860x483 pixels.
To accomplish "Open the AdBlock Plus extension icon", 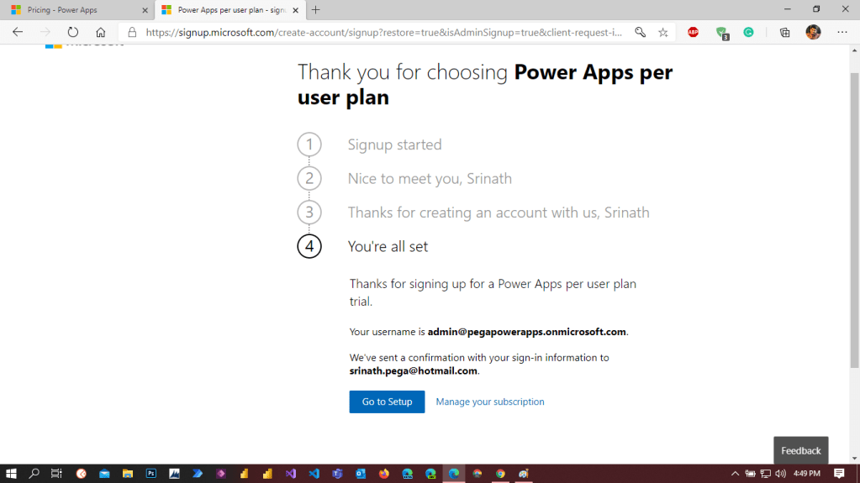I will tap(694, 32).
